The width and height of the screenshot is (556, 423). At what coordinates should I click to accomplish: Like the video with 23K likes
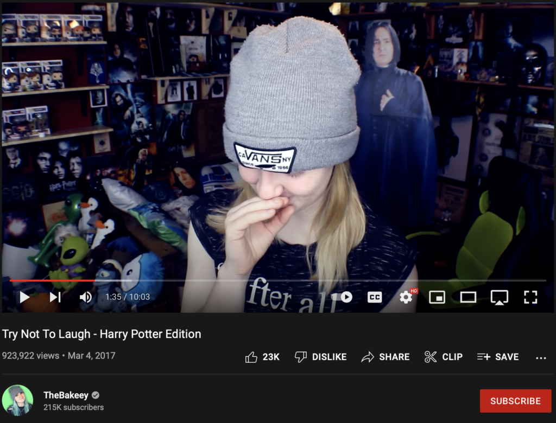click(262, 357)
